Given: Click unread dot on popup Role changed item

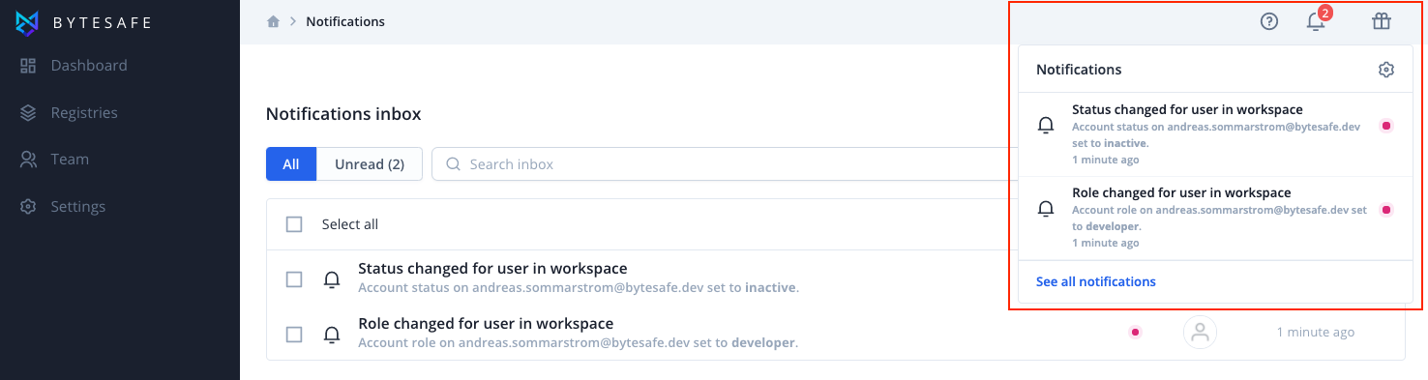Looking at the screenshot, I should pyautogui.click(x=1386, y=209).
